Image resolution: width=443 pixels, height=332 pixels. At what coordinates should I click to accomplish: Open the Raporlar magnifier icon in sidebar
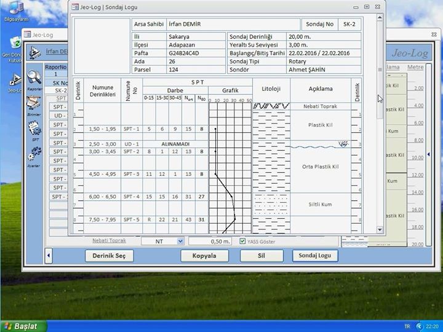(34, 77)
